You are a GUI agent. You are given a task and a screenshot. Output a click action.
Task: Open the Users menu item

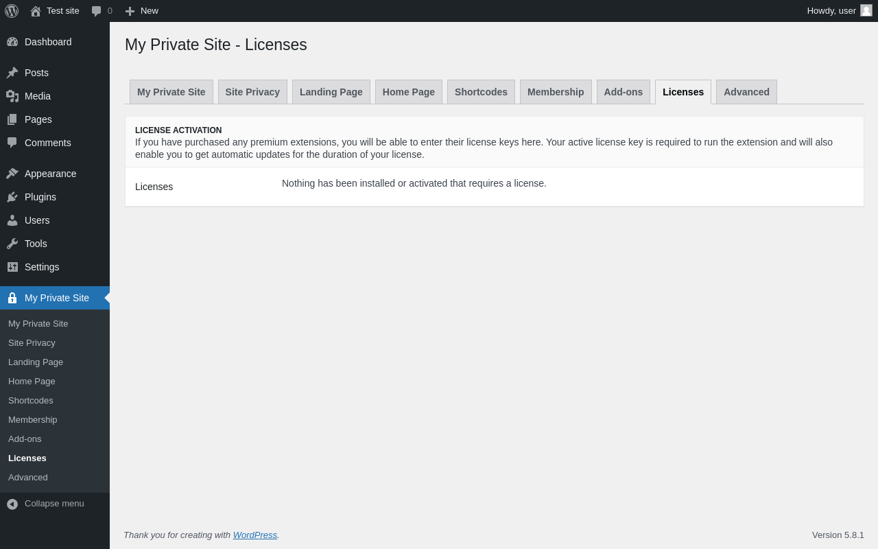37,220
